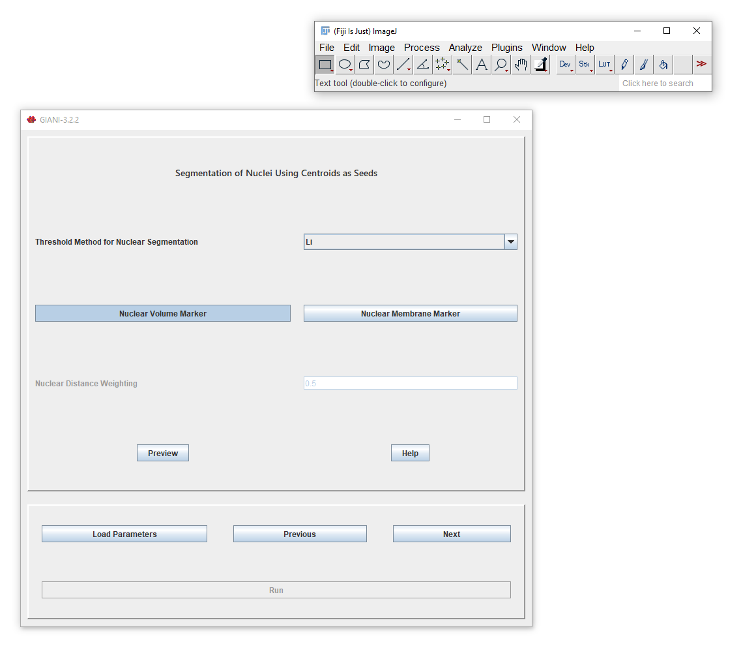Screen dimensions: 741x646
Task: Maximize the ImageJ window
Action: pyautogui.click(x=667, y=31)
